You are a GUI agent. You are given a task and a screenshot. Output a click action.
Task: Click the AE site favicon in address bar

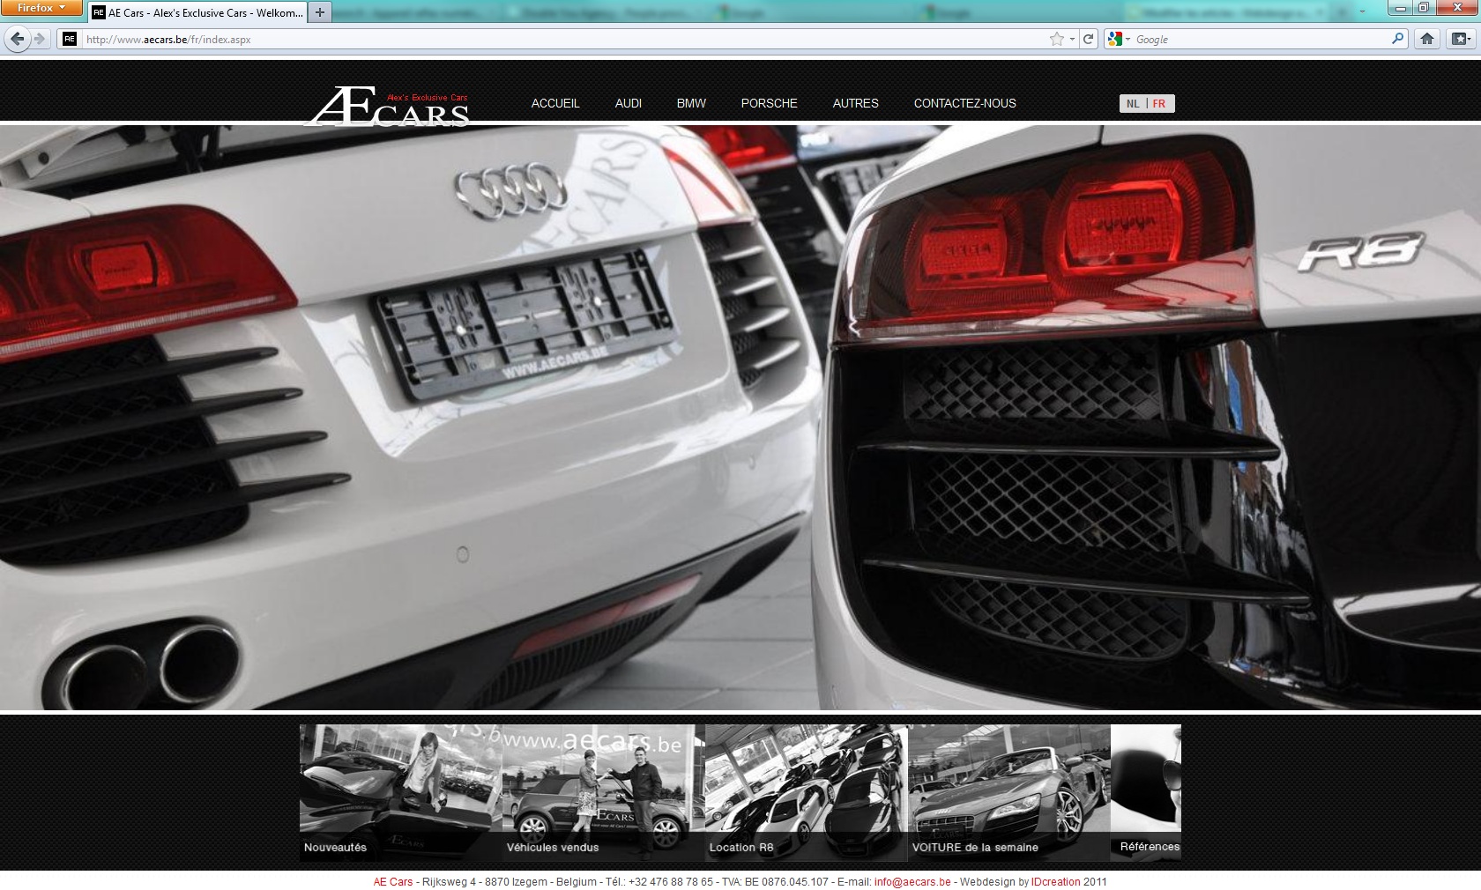pos(70,39)
